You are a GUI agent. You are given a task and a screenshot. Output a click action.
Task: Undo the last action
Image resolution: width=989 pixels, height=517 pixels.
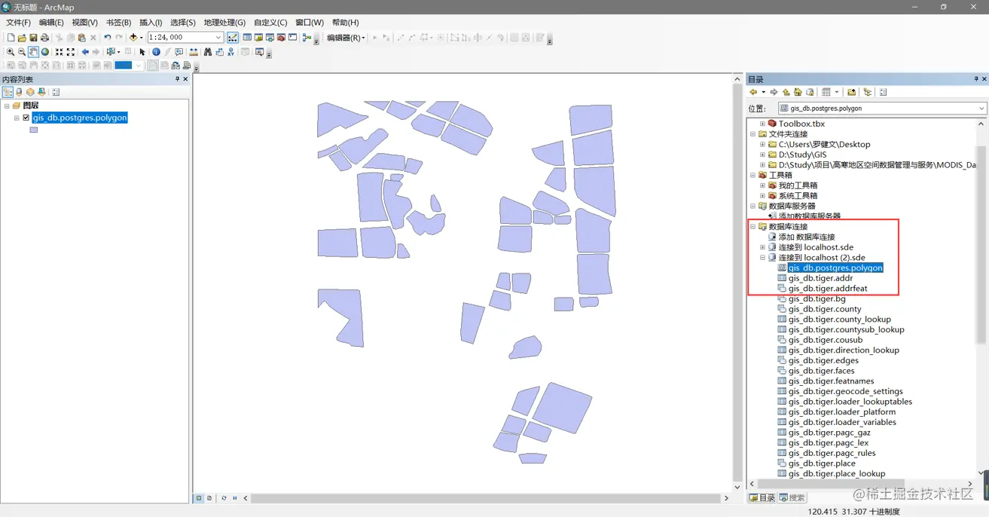(108, 38)
